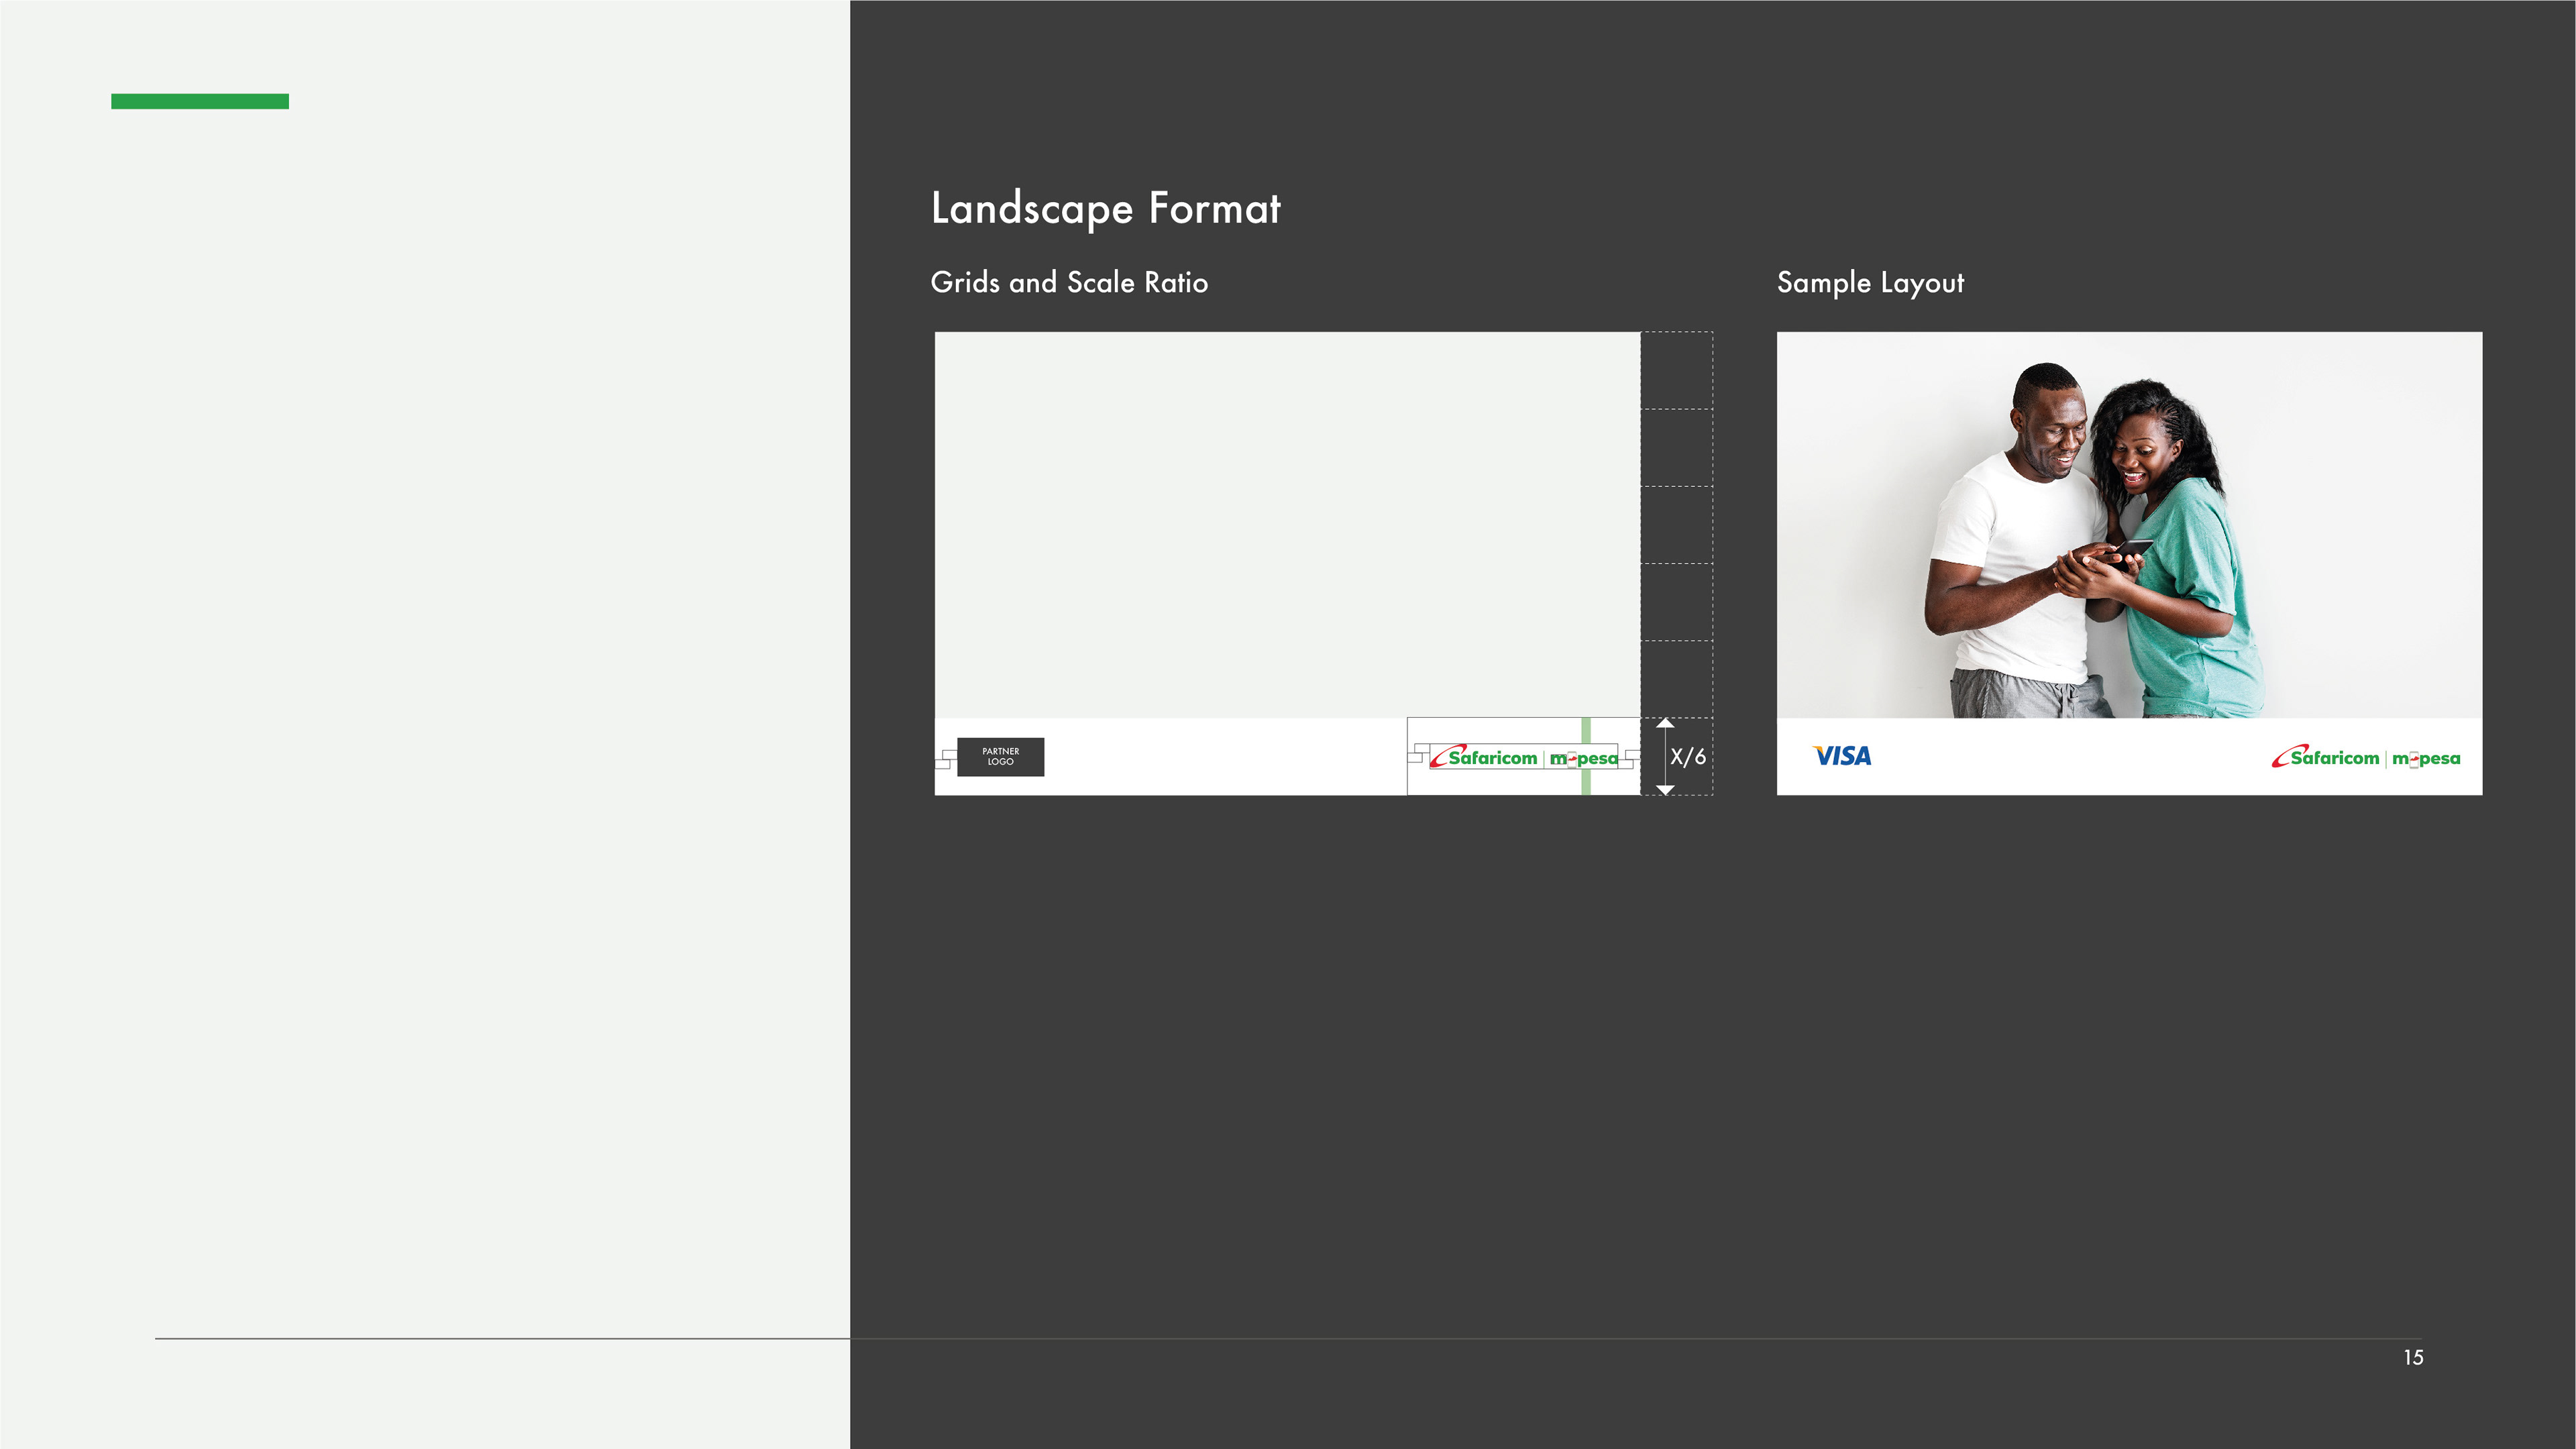Click the VISA logo in sample layout
2576x1449 pixels.
click(1841, 756)
